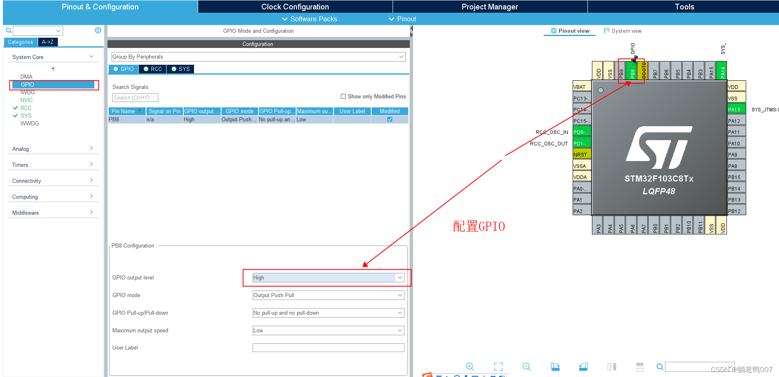This screenshot has height=377, width=779.
Task: Click the PB15 pin on the chip
Action: (736, 177)
